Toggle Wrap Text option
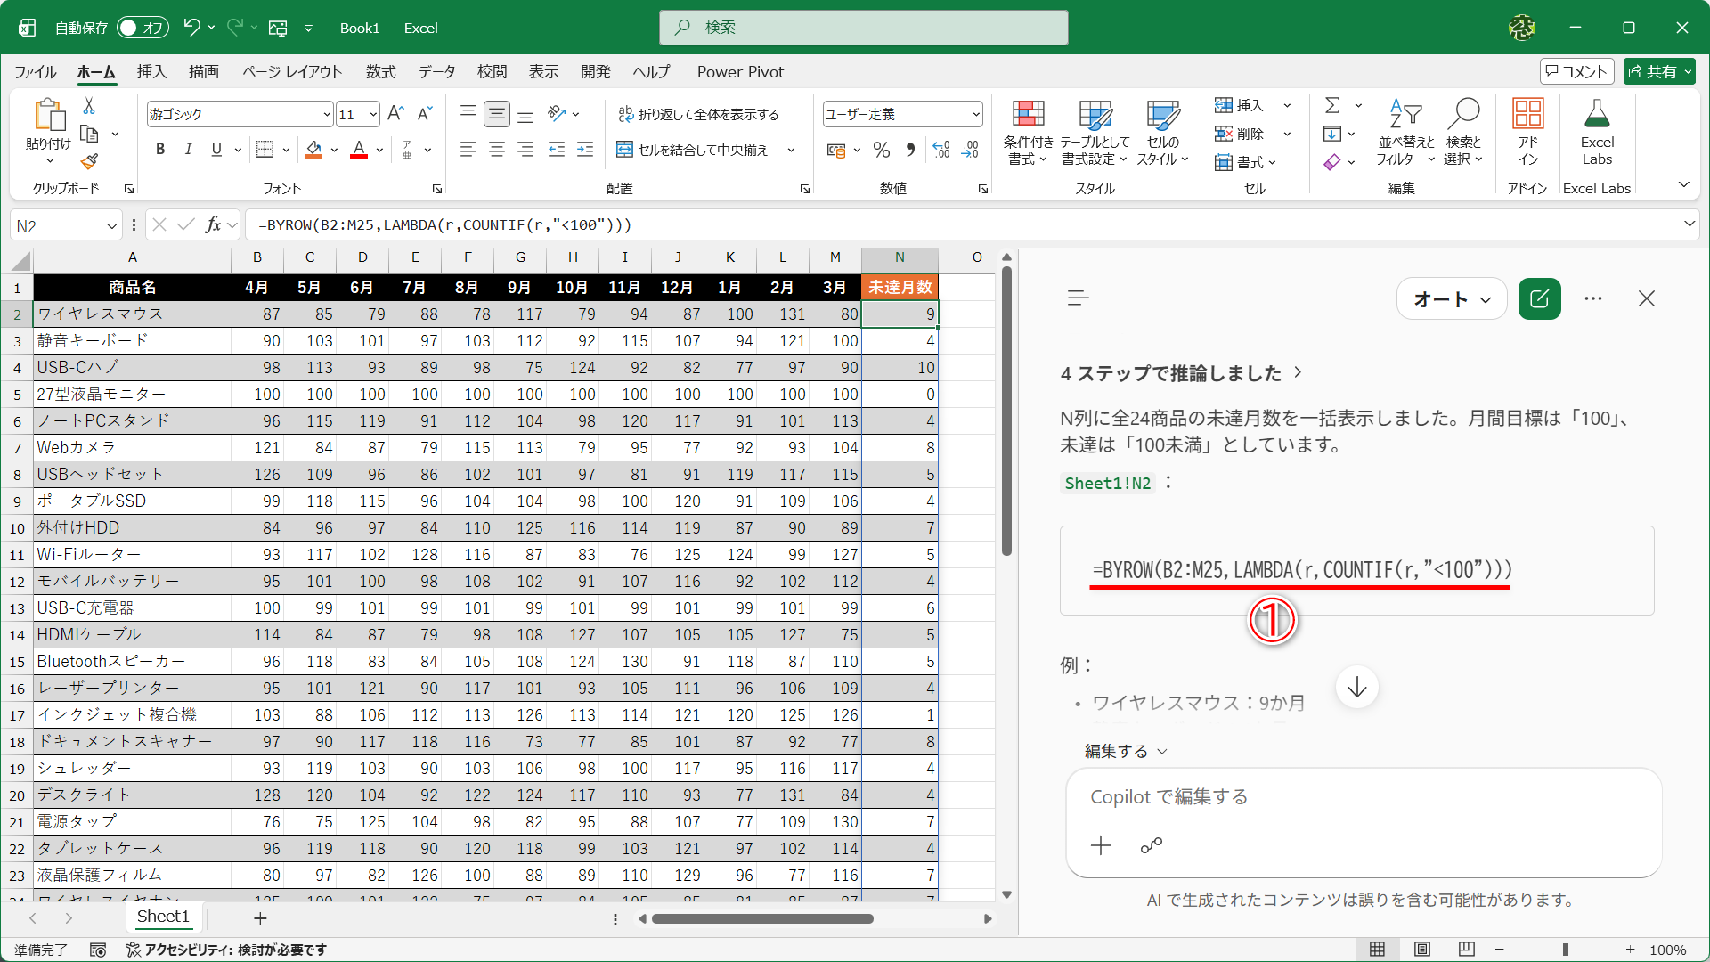The height and width of the screenshot is (962, 1710). pyautogui.click(x=698, y=114)
